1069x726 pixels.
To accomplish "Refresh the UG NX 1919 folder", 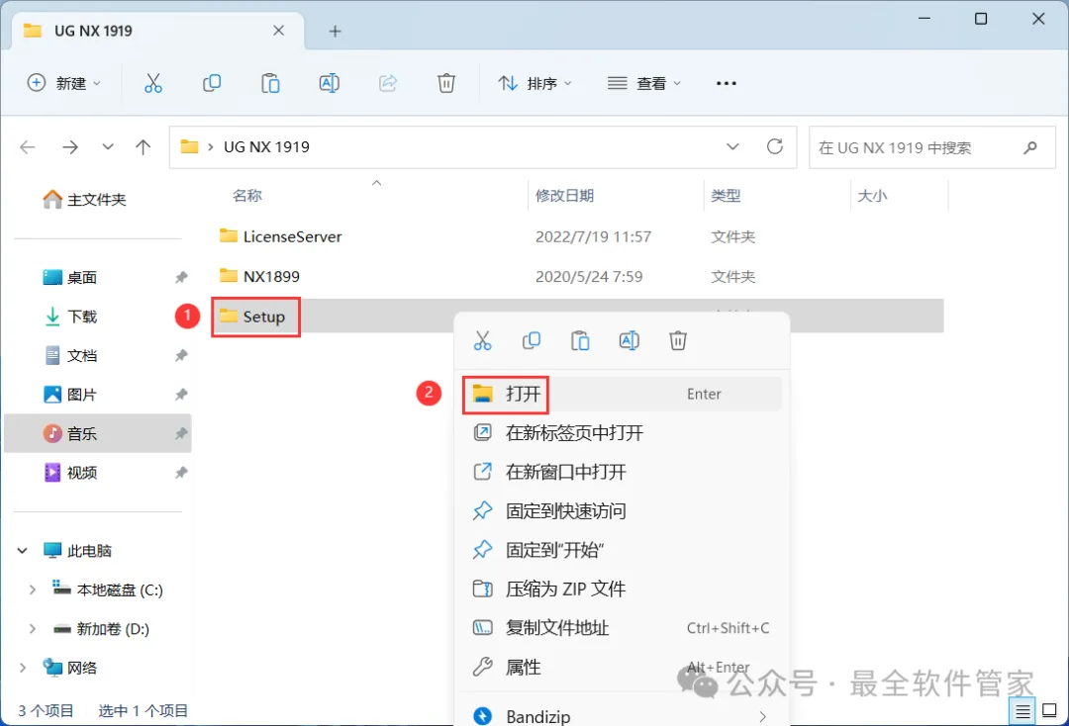I will [x=775, y=146].
